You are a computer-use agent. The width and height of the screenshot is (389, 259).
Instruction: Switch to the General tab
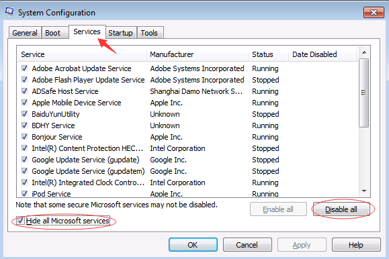click(x=25, y=33)
